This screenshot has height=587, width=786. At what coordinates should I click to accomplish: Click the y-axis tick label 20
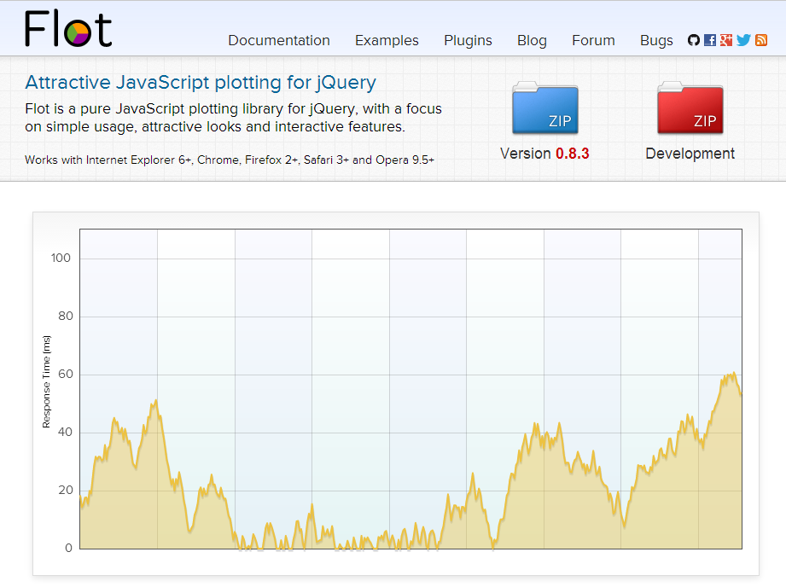(66, 490)
